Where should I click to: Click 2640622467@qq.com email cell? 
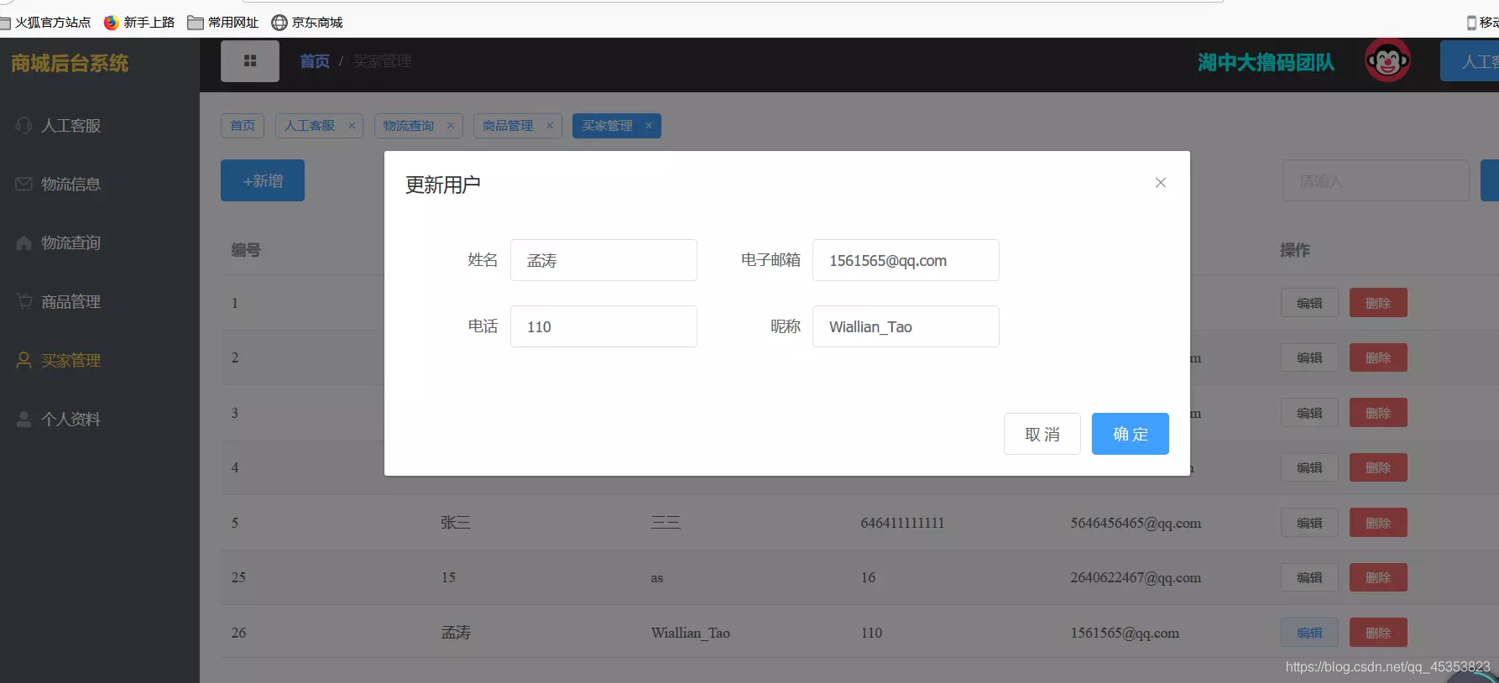tap(1136, 577)
